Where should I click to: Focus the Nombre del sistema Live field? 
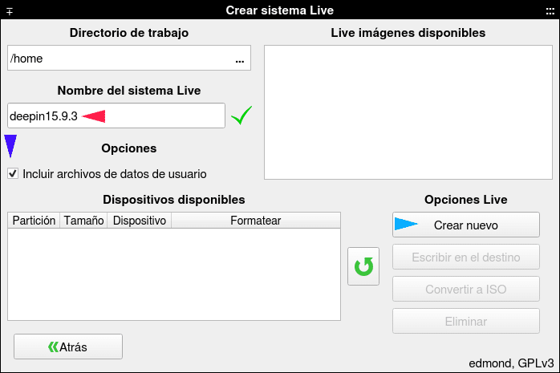(x=116, y=116)
